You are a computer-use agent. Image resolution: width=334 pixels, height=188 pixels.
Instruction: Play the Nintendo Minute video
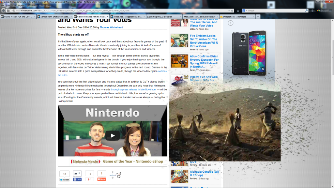[x=112, y=135]
